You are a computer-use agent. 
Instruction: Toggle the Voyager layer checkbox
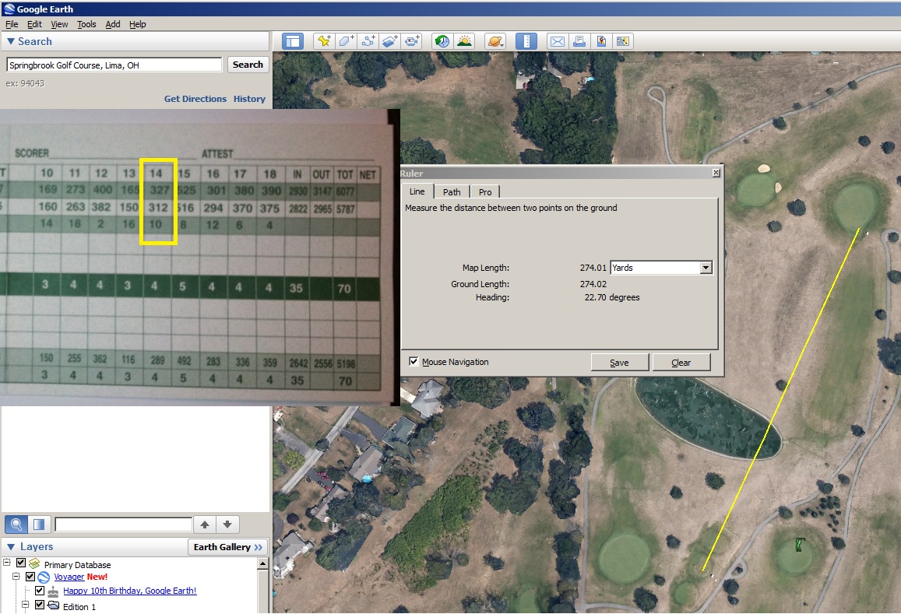(30, 577)
